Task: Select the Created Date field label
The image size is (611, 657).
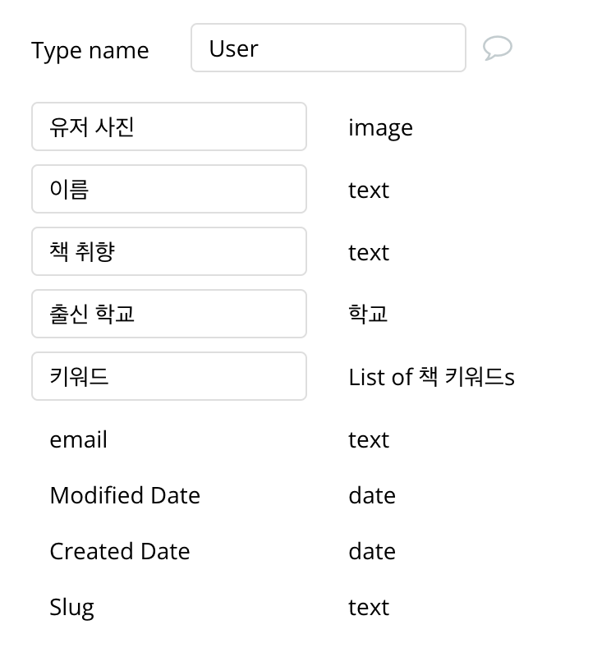Action: (120, 552)
